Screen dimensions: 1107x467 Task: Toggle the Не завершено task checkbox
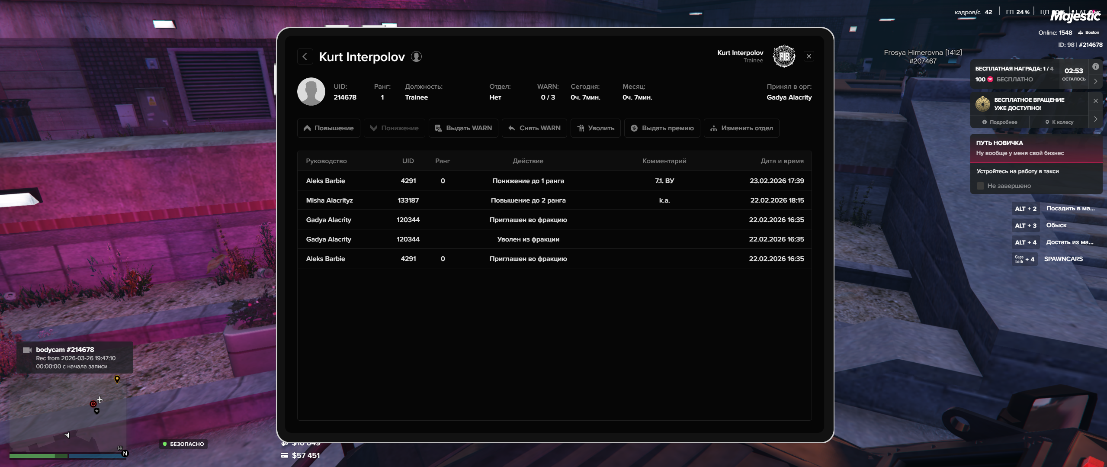pos(980,186)
